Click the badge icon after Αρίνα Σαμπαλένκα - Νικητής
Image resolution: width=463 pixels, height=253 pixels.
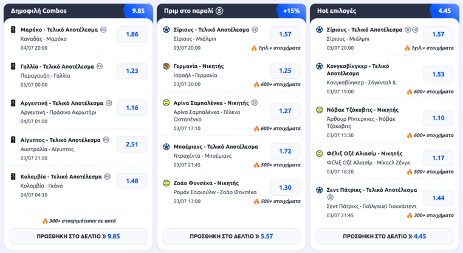pos(255,103)
